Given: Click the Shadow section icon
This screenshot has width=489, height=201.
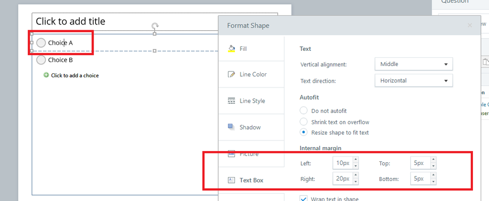Looking at the screenshot, I should click(x=232, y=127).
